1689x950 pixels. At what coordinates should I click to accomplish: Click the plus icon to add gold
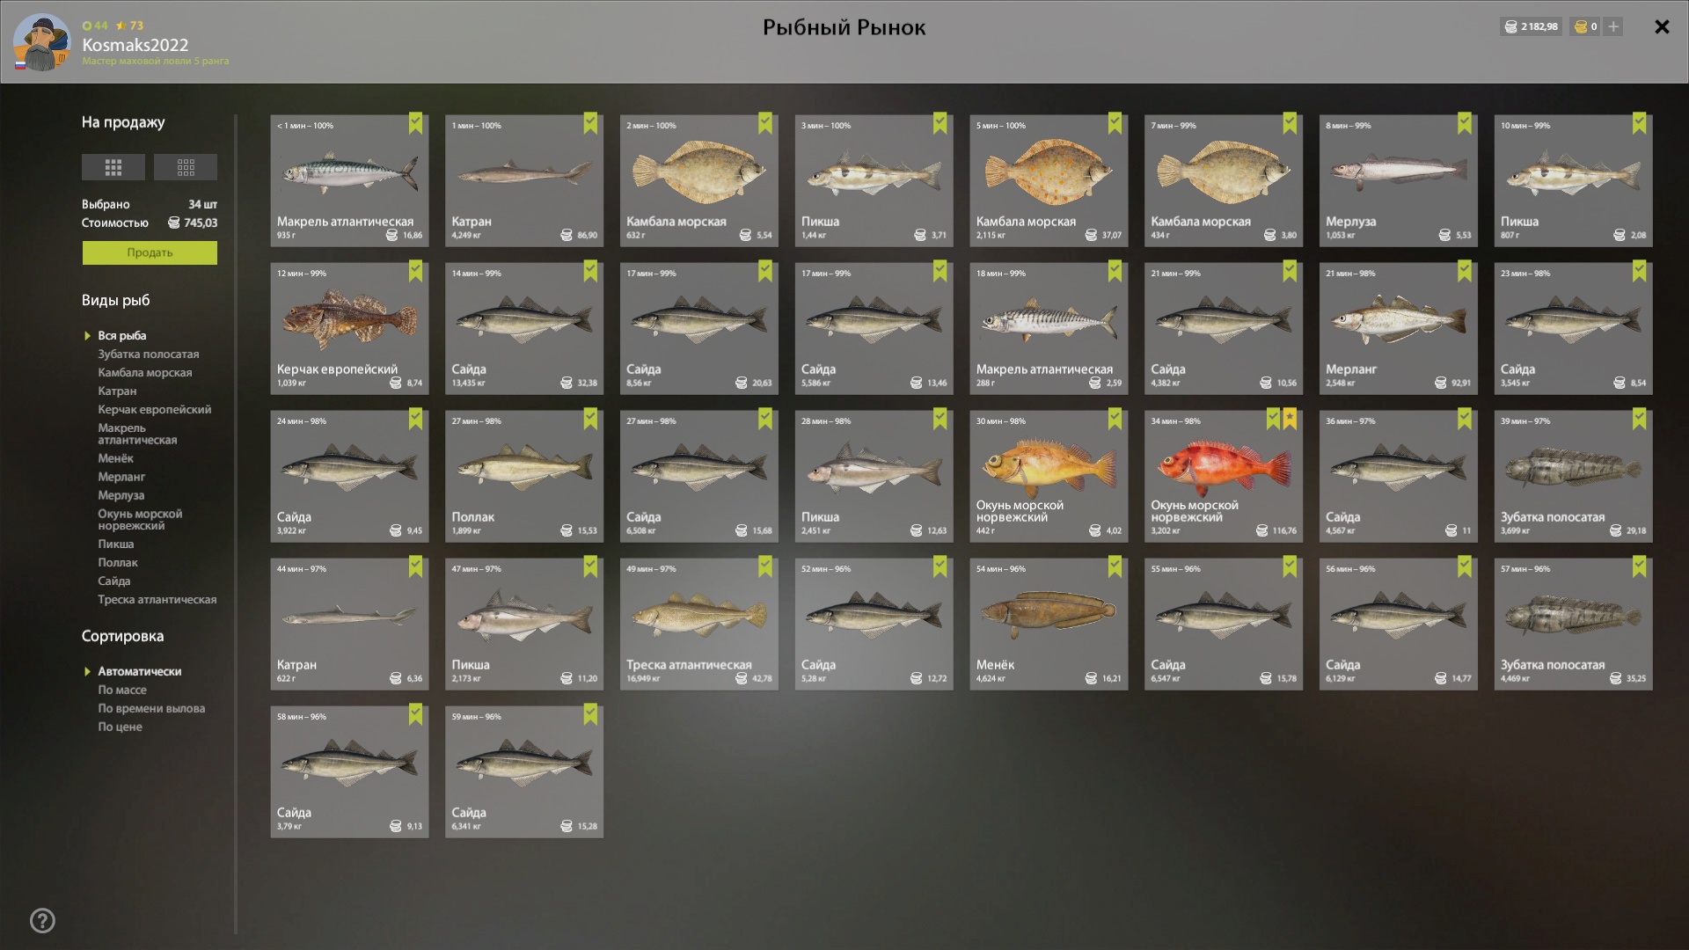[x=1613, y=26]
